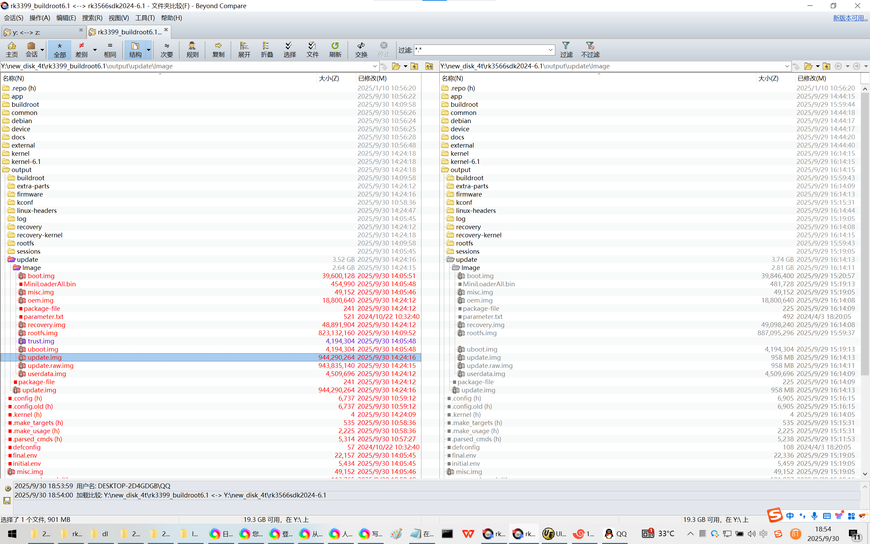Open the 工具(T) menu

144,18
